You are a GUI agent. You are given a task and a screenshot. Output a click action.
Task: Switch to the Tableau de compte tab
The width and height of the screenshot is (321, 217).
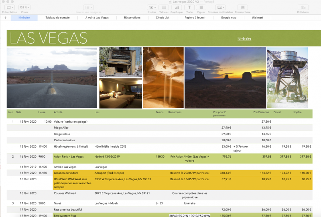[57, 18]
